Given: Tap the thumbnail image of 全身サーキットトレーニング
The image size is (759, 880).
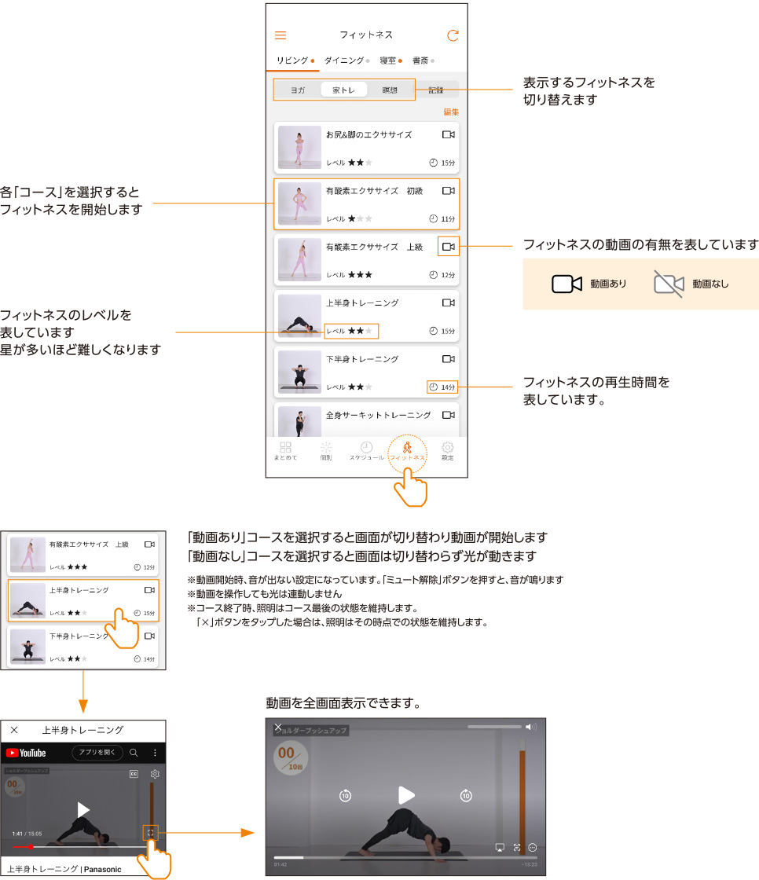Looking at the screenshot, I should point(300,421).
